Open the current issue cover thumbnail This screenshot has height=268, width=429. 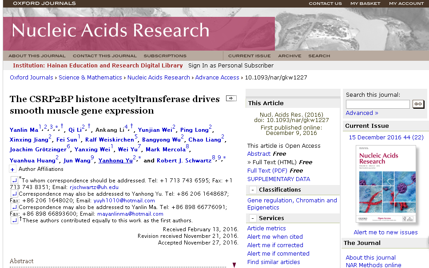click(385, 184)
